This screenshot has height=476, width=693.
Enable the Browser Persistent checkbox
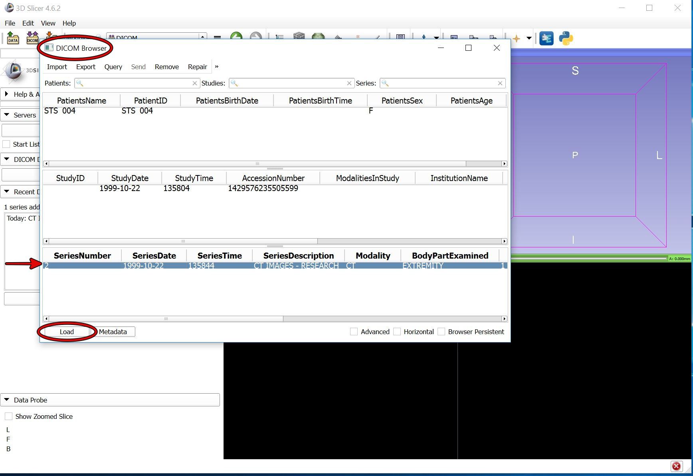pyautogui.click(x=441, y=332)
